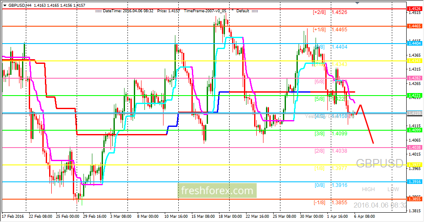Select the green 1.4099 price tag on axis
The height and width of the screenshot is (222, 424).
click(x=415, y=130)
